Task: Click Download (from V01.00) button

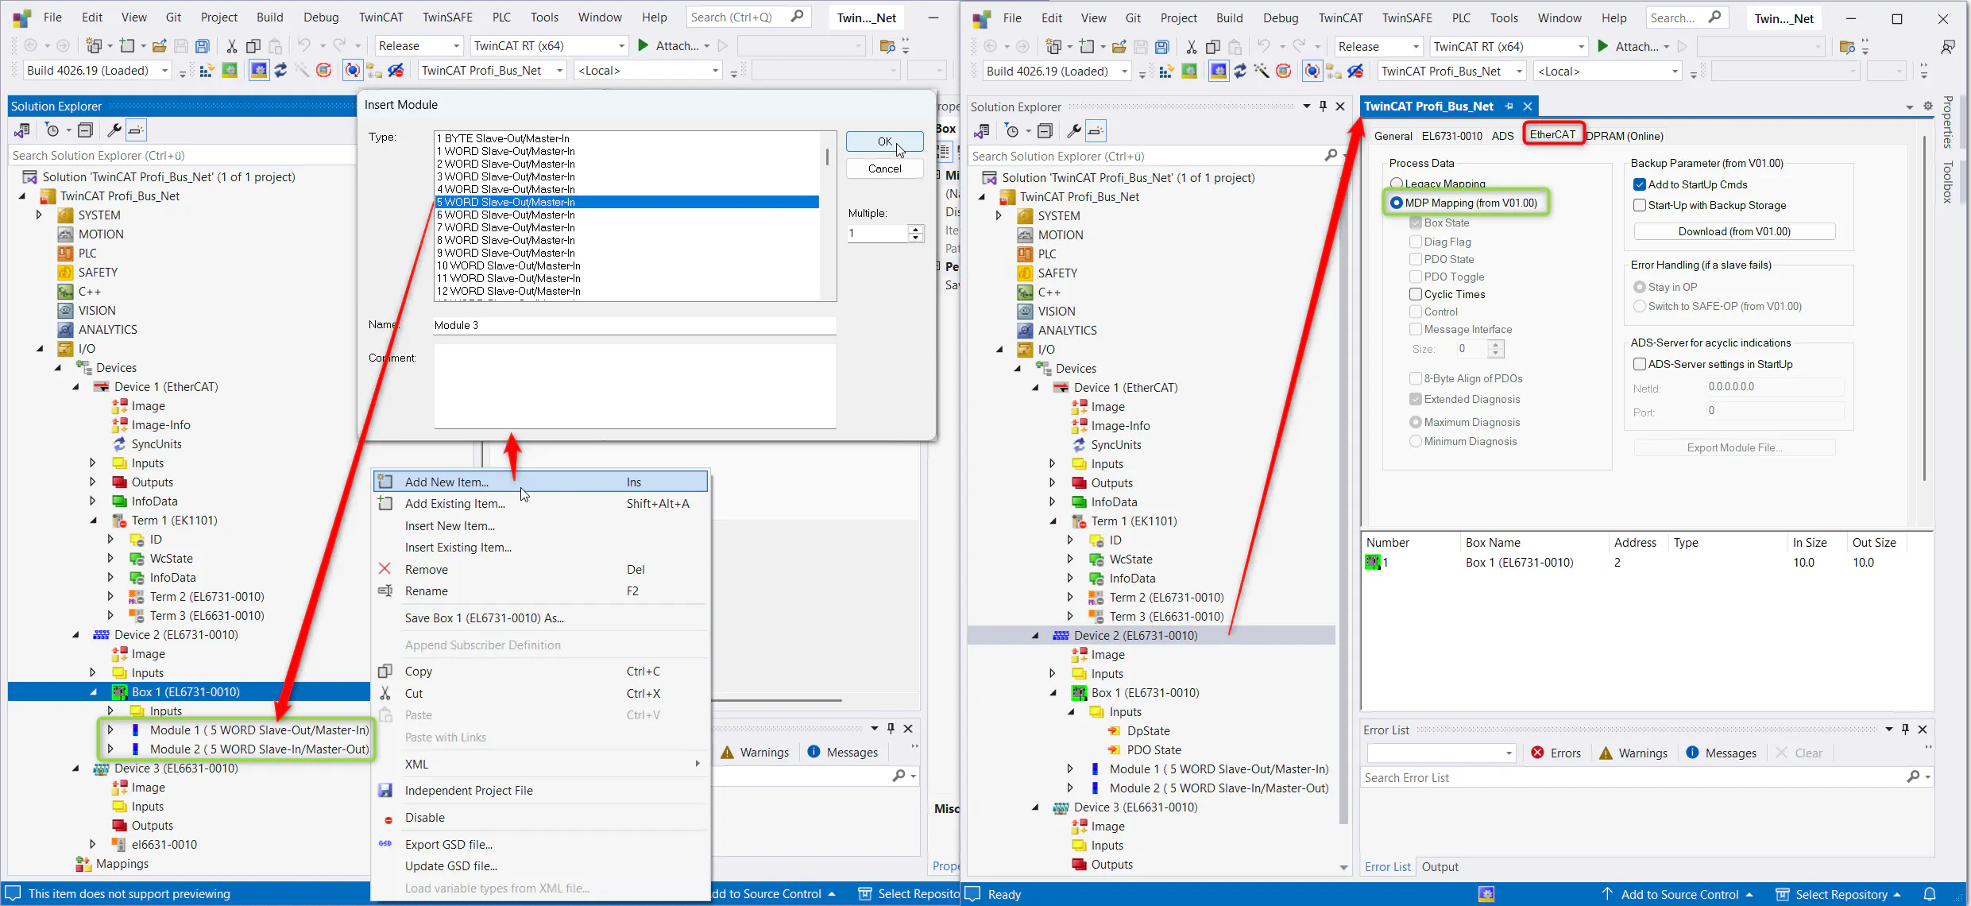Action: 1734,231
